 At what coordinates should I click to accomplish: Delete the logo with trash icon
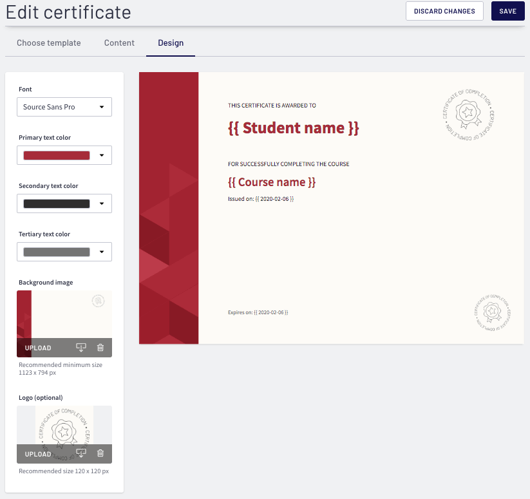pos(100,453)
